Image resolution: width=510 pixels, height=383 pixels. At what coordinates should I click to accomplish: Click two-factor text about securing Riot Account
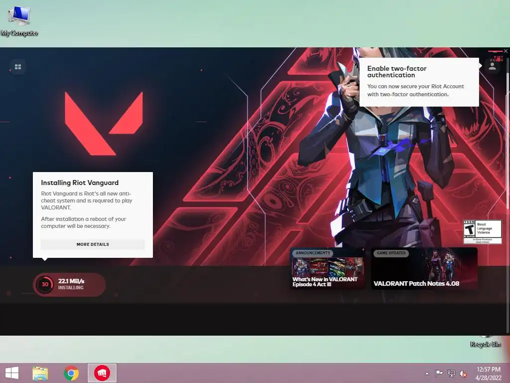point(415,90)
